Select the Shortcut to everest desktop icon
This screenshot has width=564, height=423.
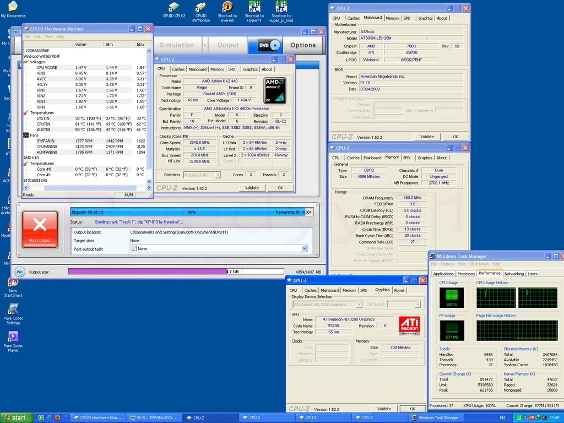point(227,12)
